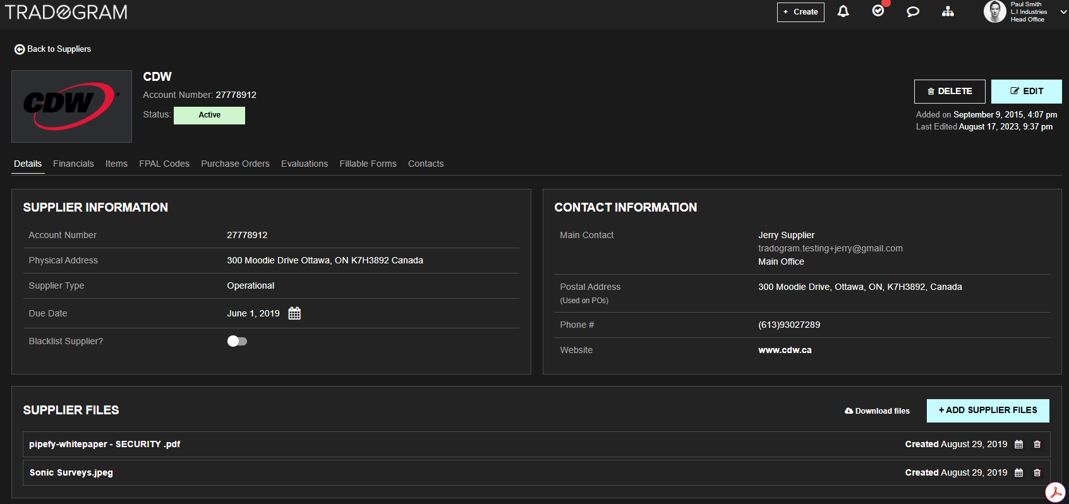The width and height of the screenshot is (1069, 504).
Task: Open the notifications bell icon
Action: [843, 11]
